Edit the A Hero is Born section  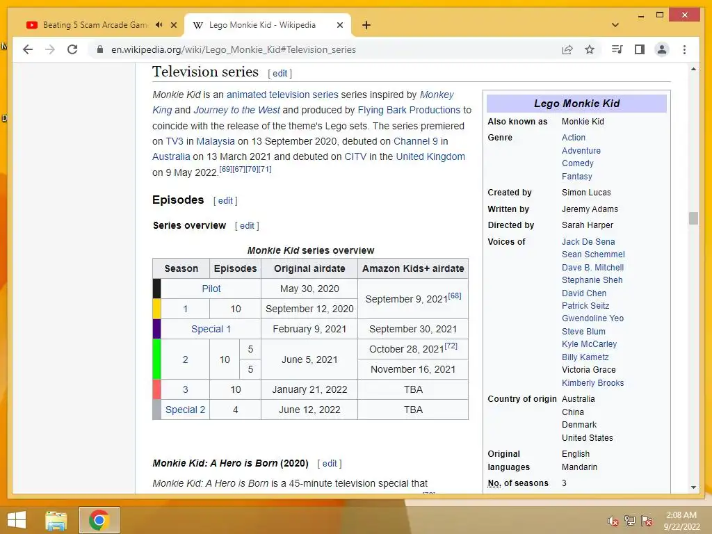point(330,464)
